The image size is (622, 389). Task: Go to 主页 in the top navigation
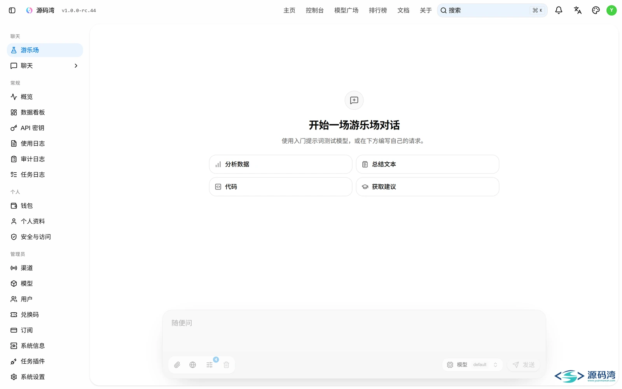tap(289, 11)
